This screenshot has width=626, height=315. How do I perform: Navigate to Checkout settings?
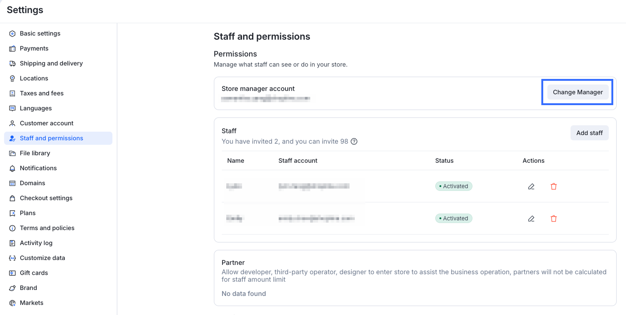click(46, 198)
